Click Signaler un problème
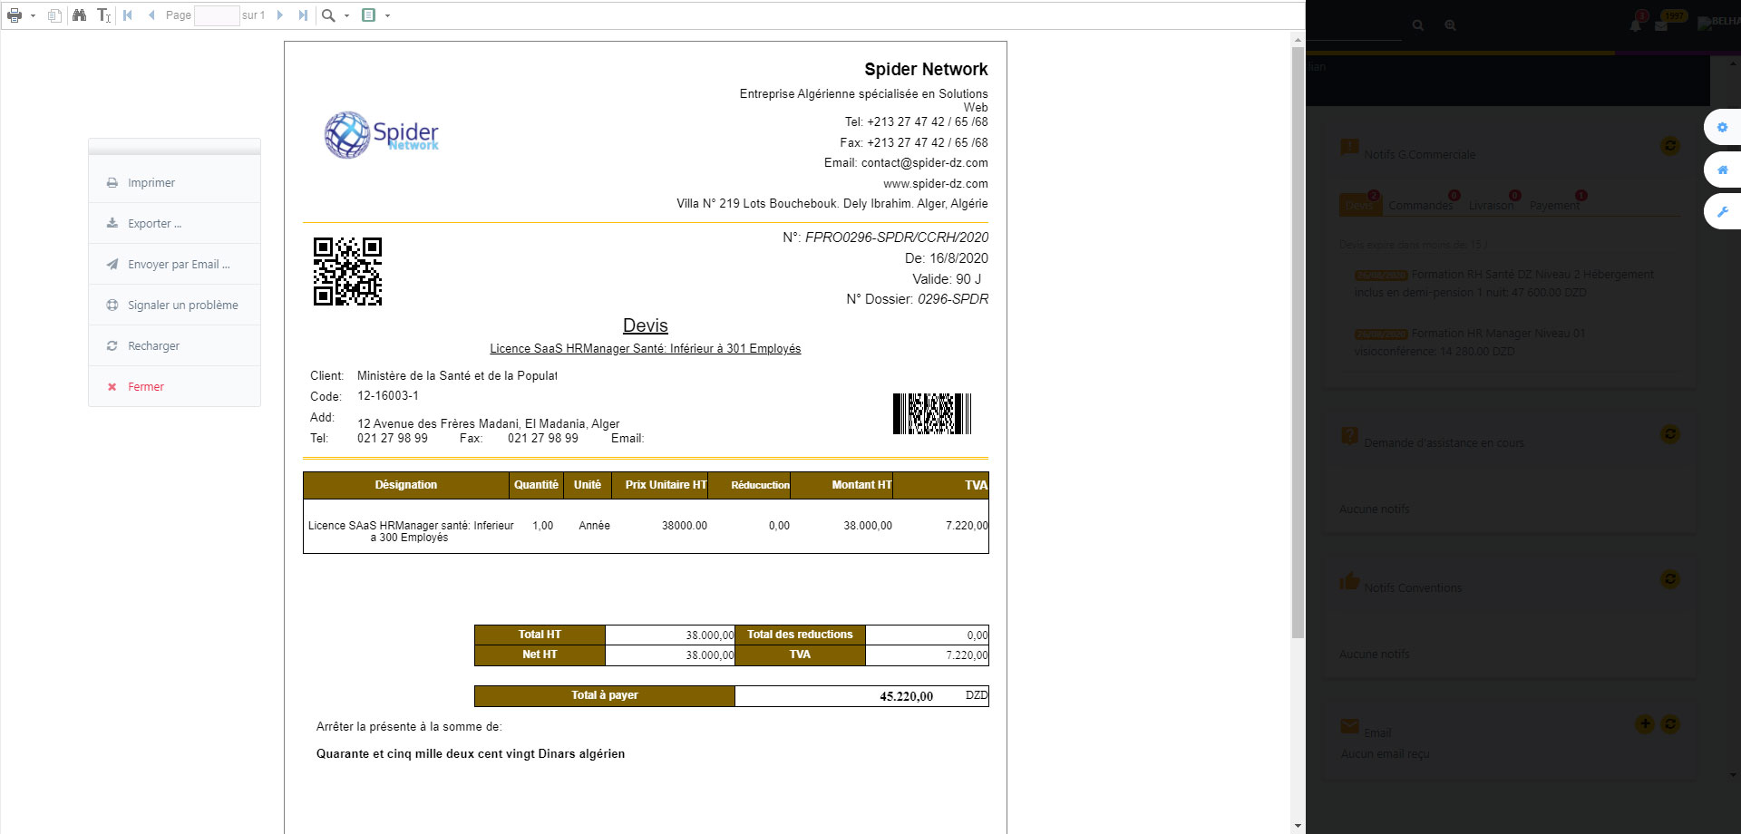1741x834 pixels. pyautogui.click(x=174, y=305)
